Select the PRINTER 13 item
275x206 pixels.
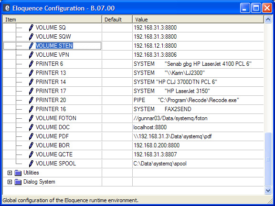tap(51, 73)
